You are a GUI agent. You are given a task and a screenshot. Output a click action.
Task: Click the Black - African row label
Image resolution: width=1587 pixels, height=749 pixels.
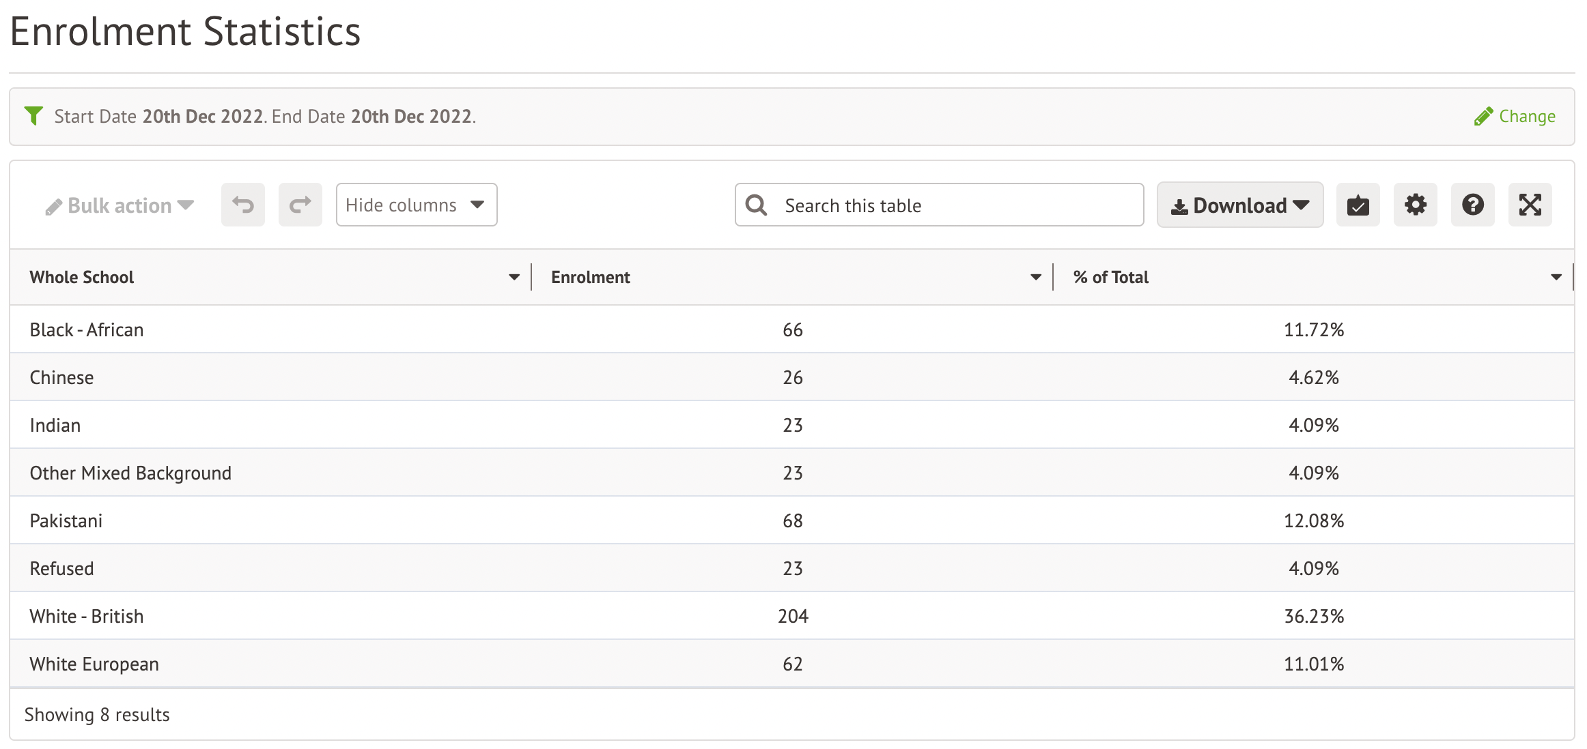[87, 329]
